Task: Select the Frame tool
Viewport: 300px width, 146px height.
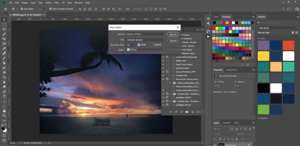Action: (4, 44)
